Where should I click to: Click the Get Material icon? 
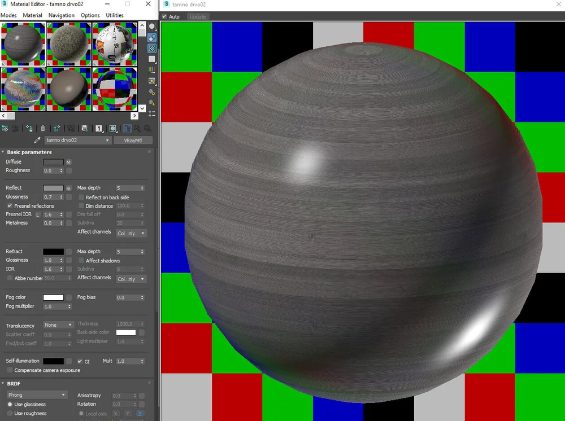tap(5, 128)
